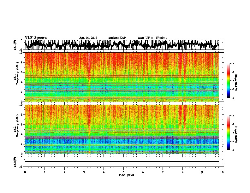Click time axis tick label "2"
250x193 pixels.
[x=64, y=172]
